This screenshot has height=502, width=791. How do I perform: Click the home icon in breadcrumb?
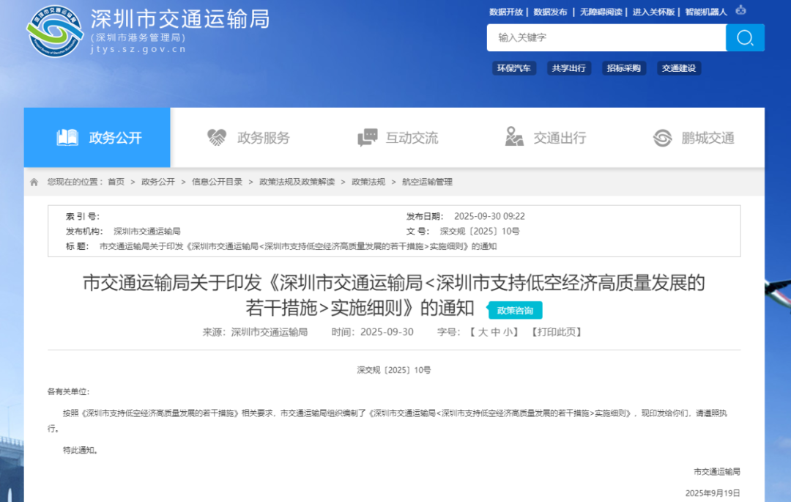[34, 182]
